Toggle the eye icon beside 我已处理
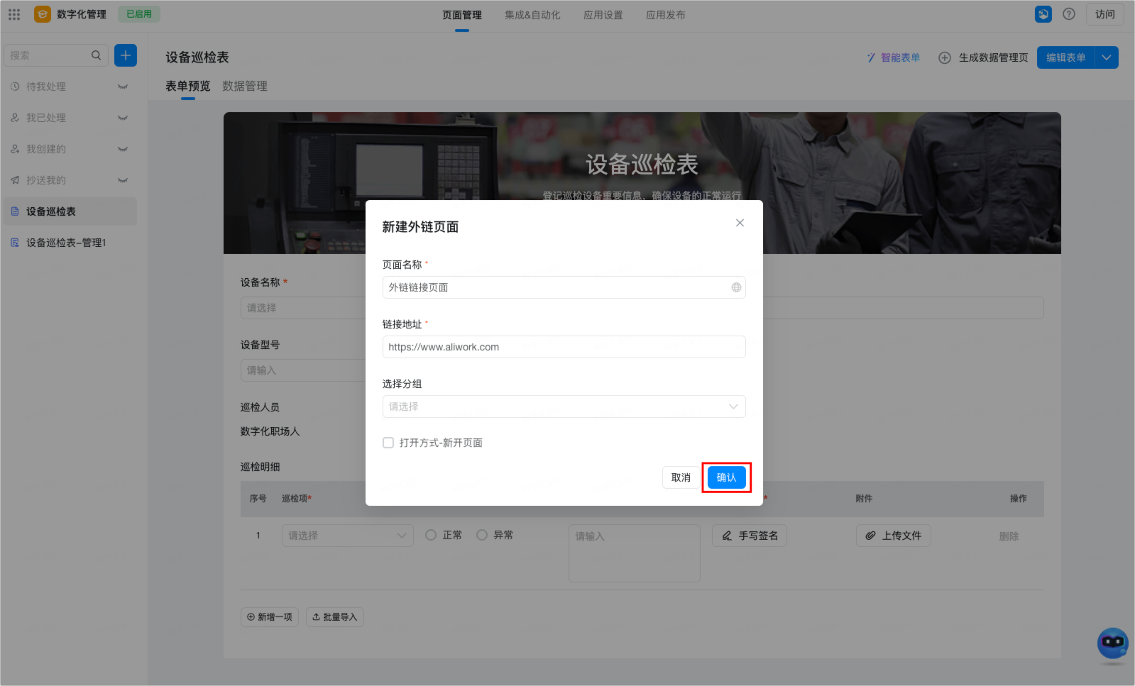 (x=123, y=118)
